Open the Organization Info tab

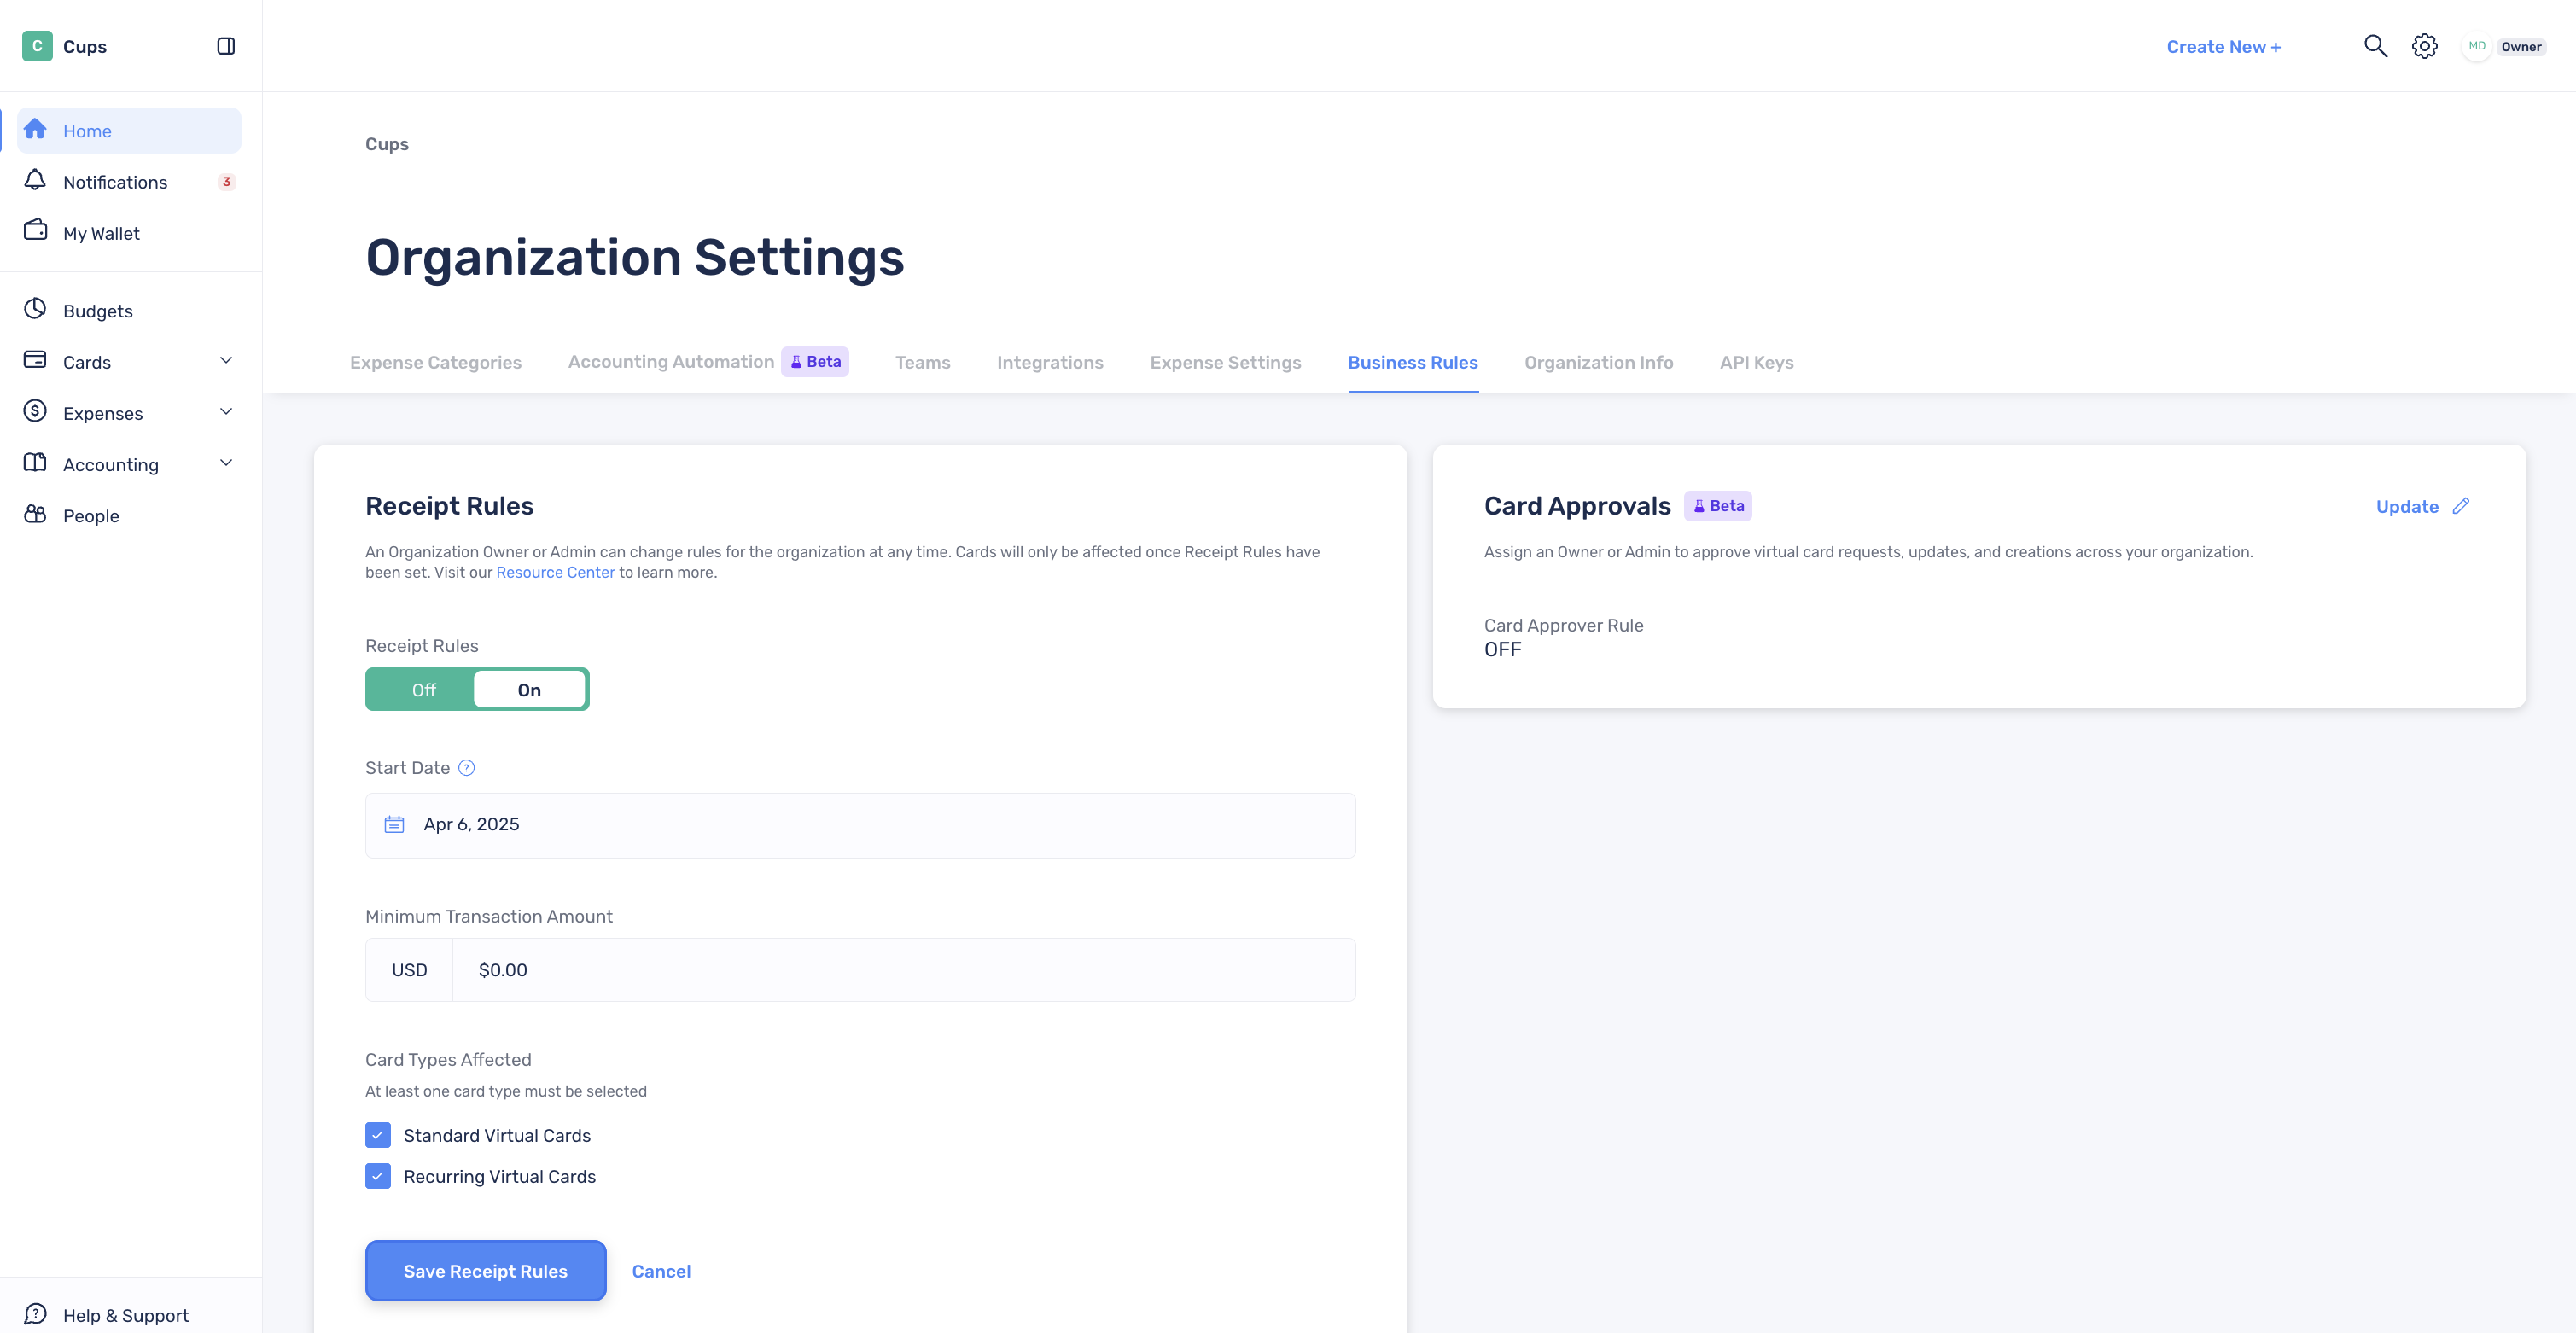tap(1598, 363)
